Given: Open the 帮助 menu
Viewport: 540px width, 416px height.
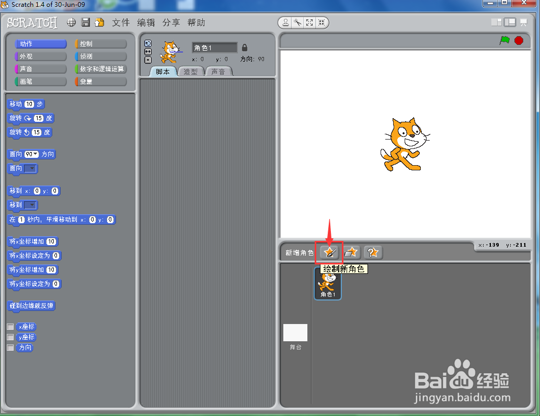Looking at the screenshot, I should pos(197,22).
